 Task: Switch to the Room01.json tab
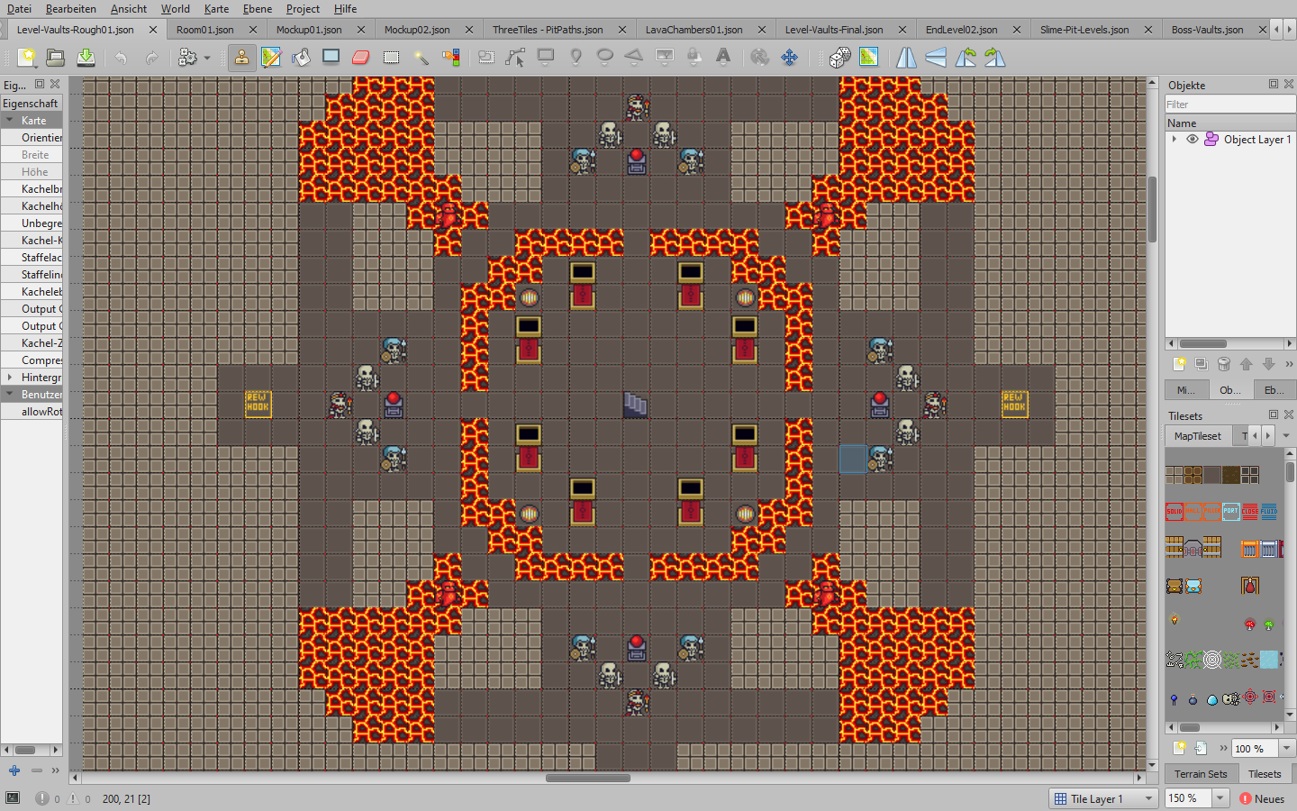pos(205,30)
